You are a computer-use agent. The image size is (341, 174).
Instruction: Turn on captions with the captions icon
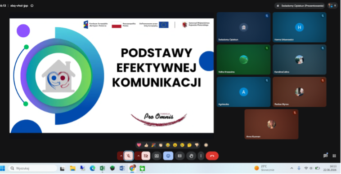pos(179,156)
